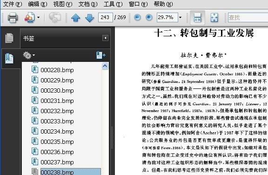Open the 文档(D) menu
The image size is (268, 175).
88,4
